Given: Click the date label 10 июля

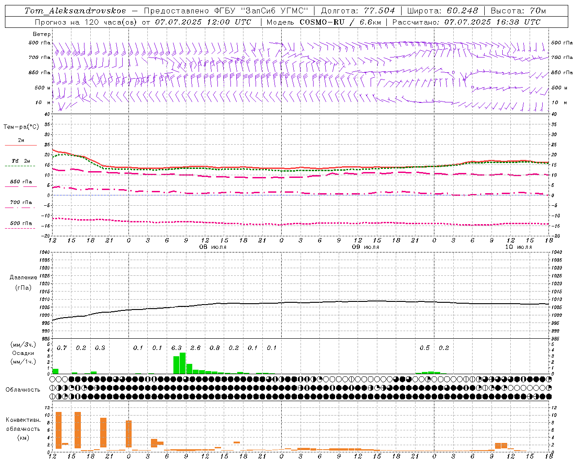Looking at the screenshot, I should [x=518, y=247].
